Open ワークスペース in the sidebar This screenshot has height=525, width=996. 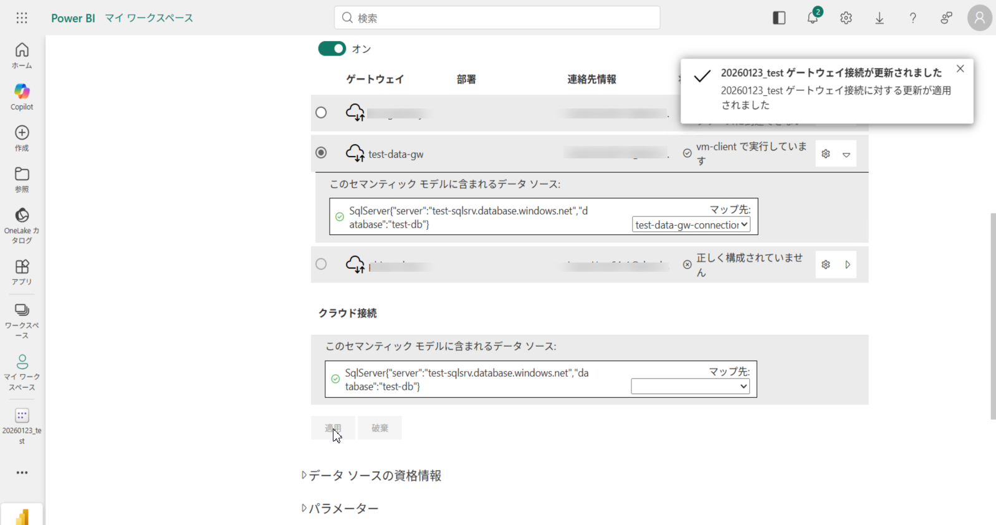pos(22,320)
